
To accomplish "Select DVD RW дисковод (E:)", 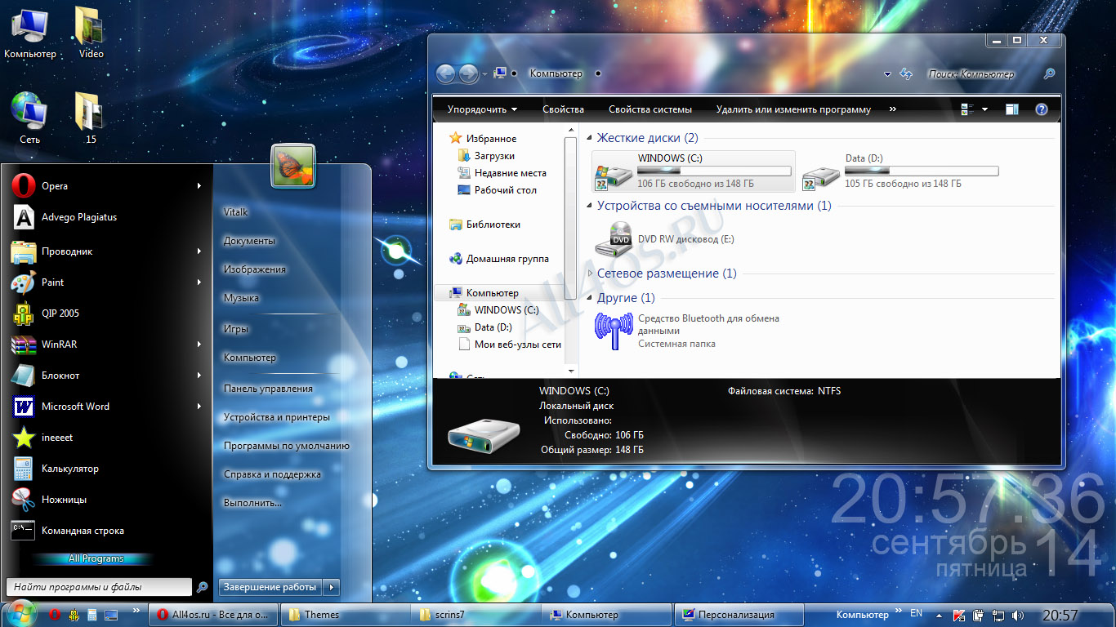I will coord(666,239).
